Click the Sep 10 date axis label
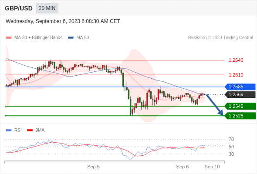Screen dimensions: 257x174 coord(212,167)
